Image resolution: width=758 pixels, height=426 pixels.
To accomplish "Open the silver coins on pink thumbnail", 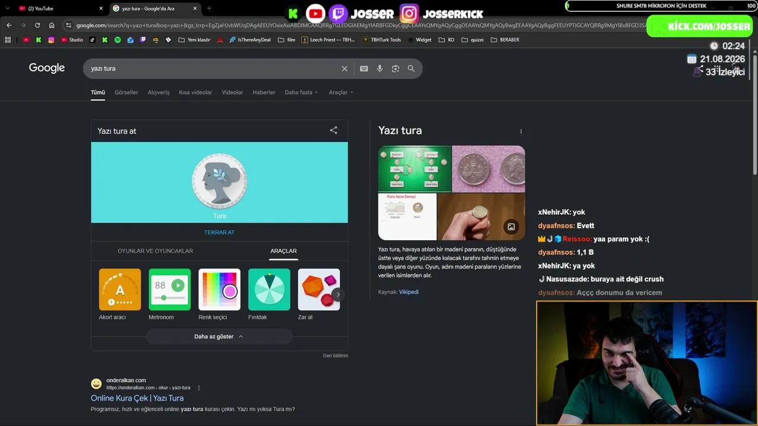I will point(489,169).
